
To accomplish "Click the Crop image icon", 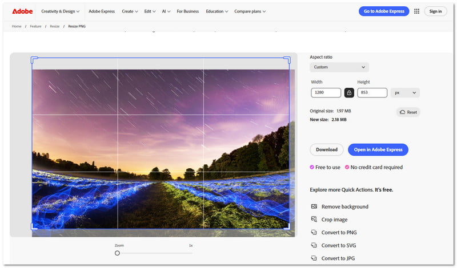I will click(x=314, y=220).
